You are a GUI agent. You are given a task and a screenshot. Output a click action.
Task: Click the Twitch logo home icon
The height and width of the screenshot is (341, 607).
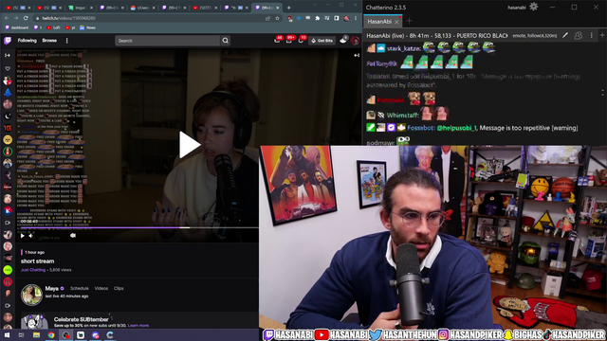pyautogui.click(x=8, y=41)
